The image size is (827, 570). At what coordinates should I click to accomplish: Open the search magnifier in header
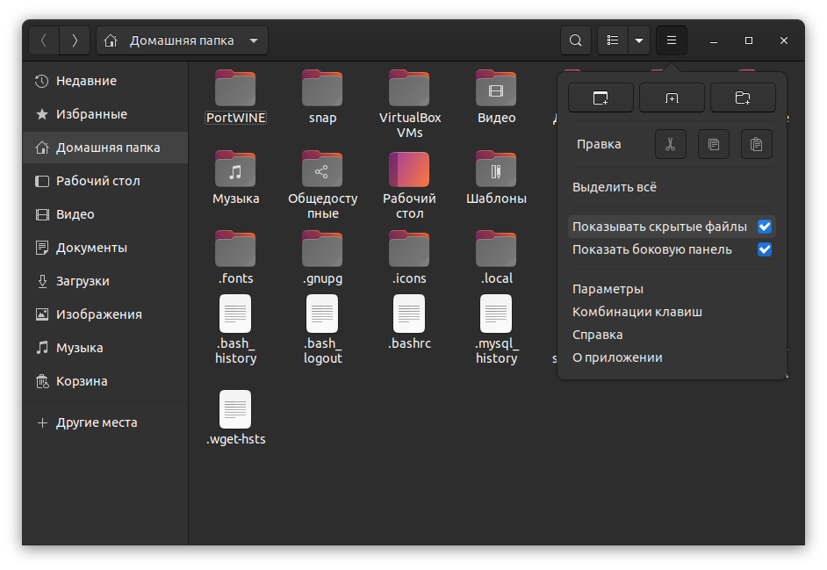[575, 40]
